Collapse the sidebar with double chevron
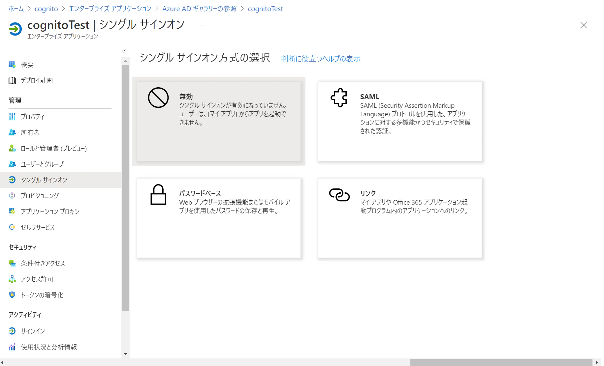Viewport: 604px width, 366px height. pyautogui.click(x=124, y=51)
